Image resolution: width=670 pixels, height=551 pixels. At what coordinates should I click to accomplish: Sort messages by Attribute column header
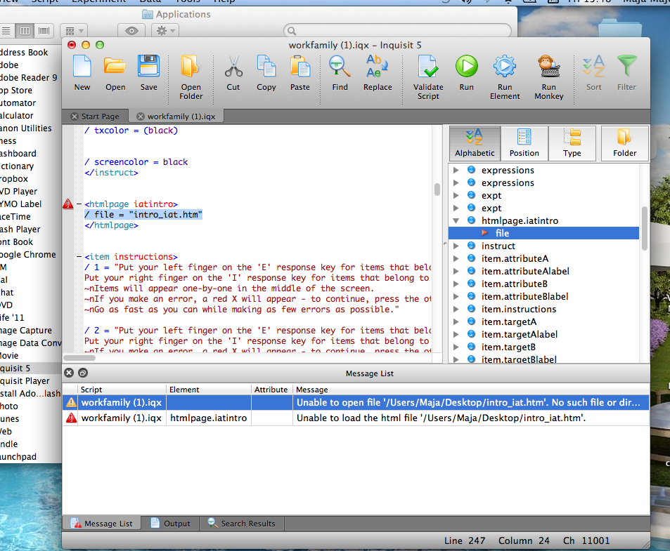pos(271,390)
